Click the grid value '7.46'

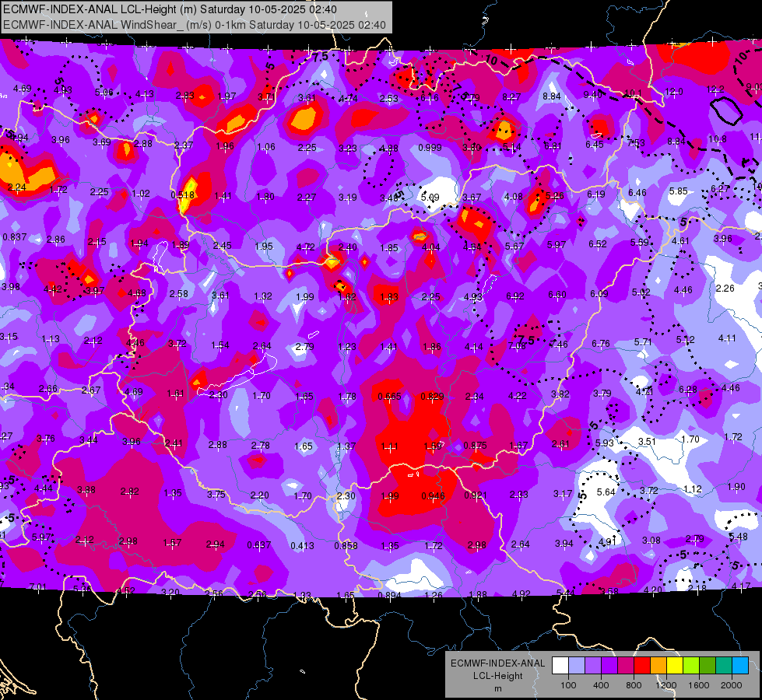(558, 345)
